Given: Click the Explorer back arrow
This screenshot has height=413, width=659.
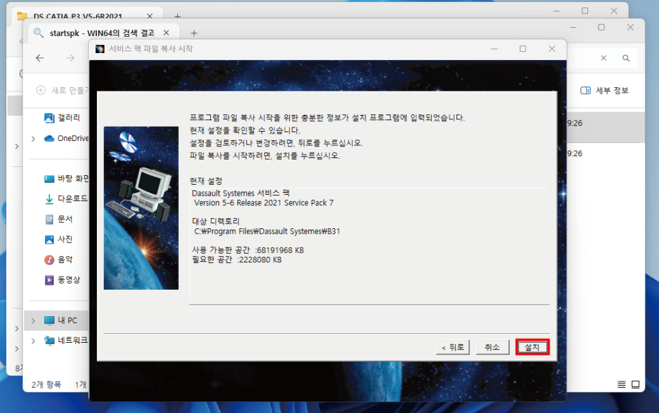Looking at the screenshot, I should point(40,58).
